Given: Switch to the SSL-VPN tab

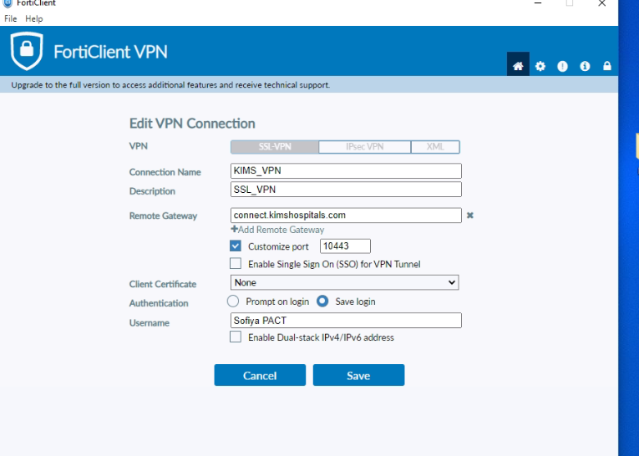Looking at the screenshot, I should (275, 147).
